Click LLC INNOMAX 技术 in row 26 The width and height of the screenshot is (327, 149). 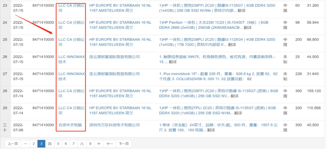point(71,59)
